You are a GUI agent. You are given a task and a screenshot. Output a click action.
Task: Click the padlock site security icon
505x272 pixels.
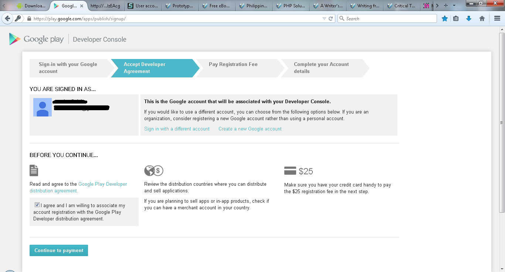[x=29, y=18]
